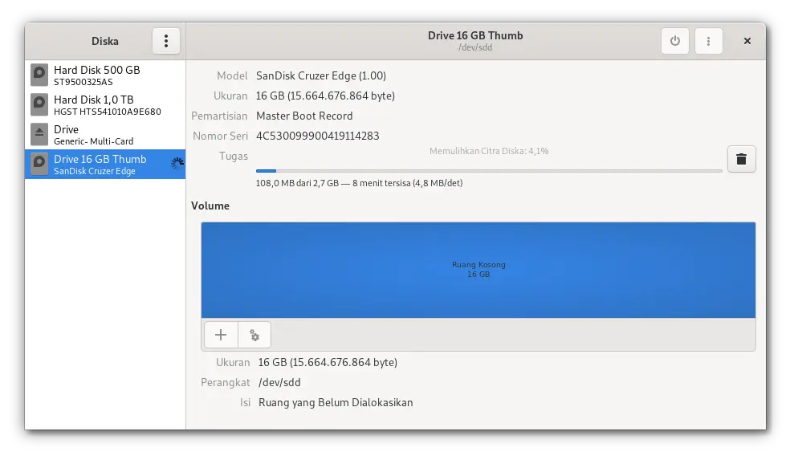Power off the drive with power icon
Screen dimensions: 794x460
click(674, 41)
